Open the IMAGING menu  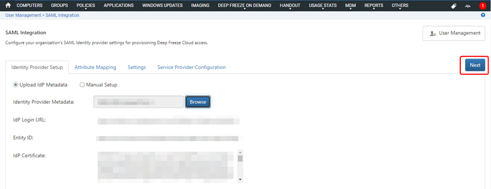(200, 6)
